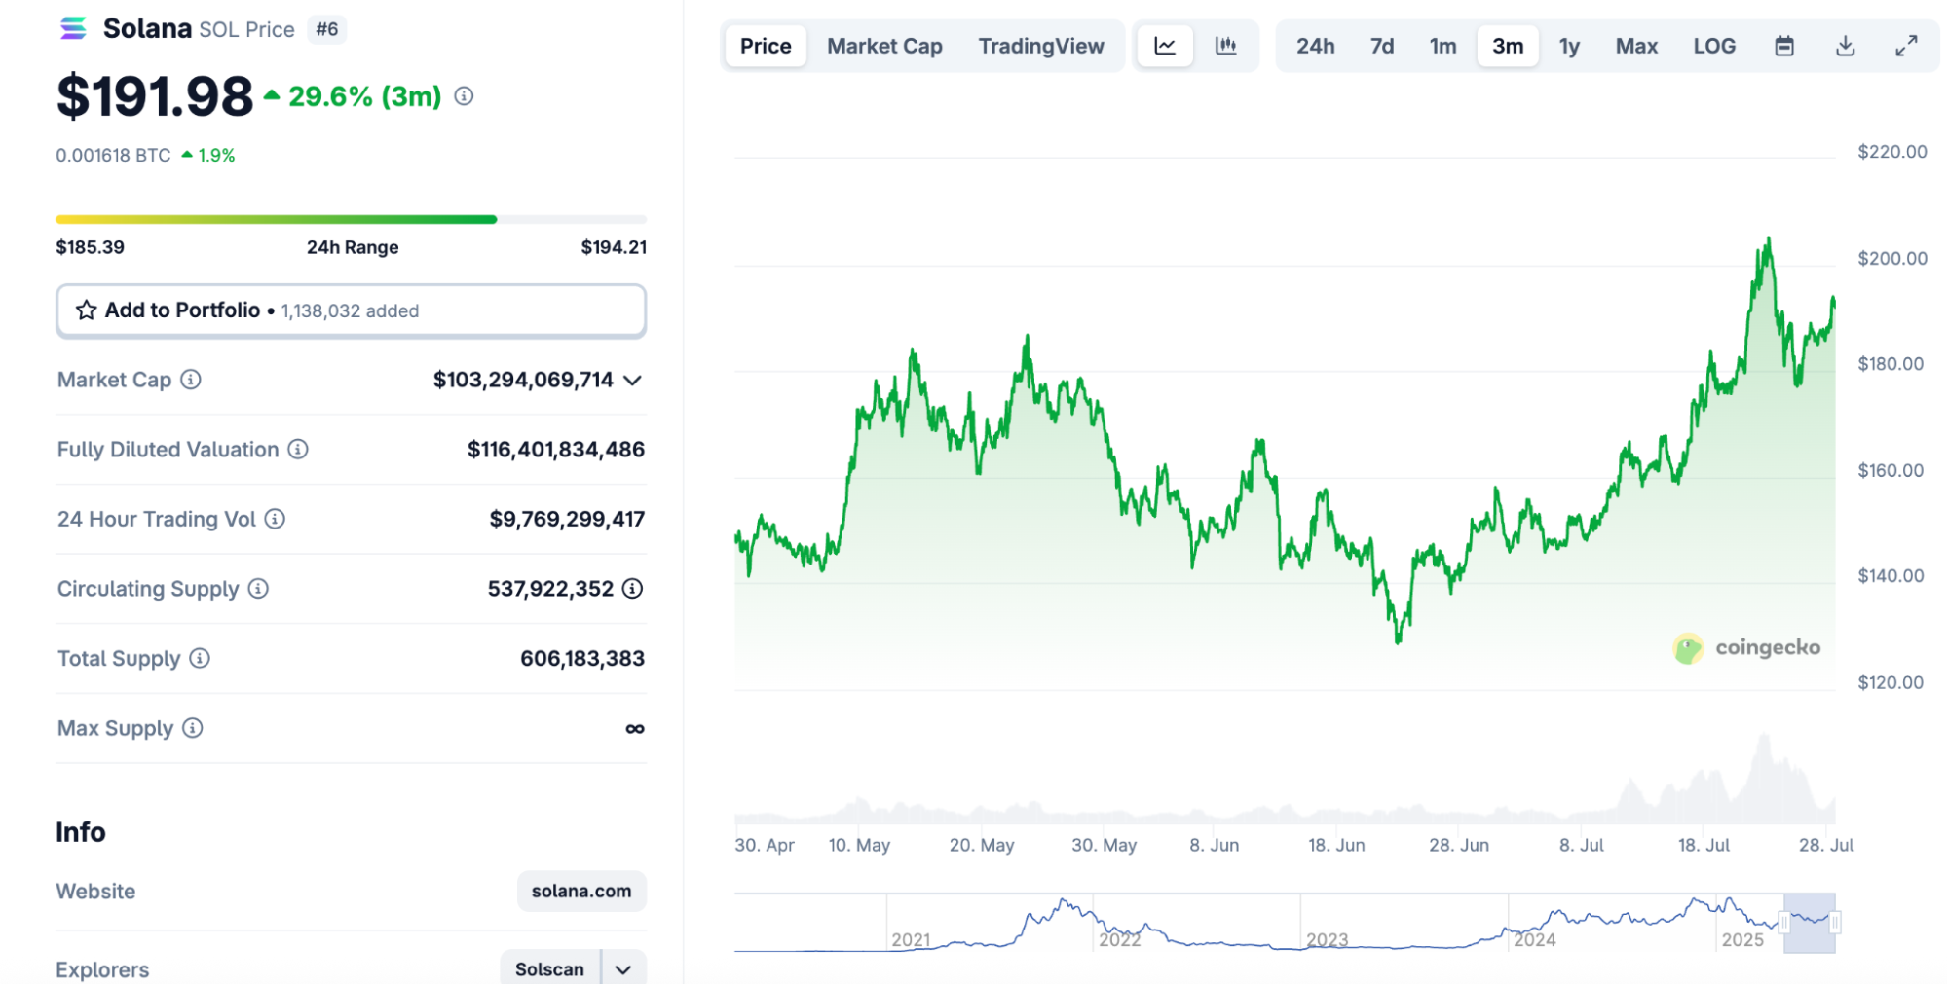Open Total Supply info icon

point(200,659)
